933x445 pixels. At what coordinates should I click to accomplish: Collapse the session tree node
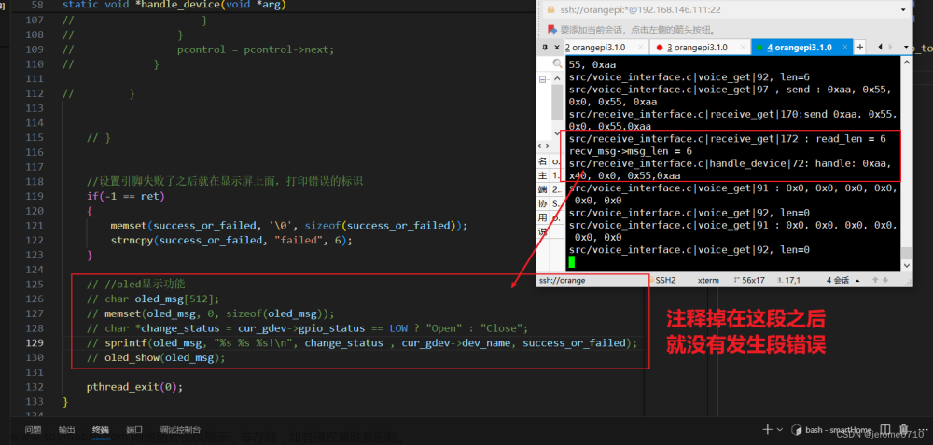[542, 79]
